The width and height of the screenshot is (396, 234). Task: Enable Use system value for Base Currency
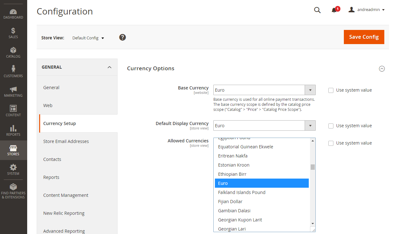point(331,90)
